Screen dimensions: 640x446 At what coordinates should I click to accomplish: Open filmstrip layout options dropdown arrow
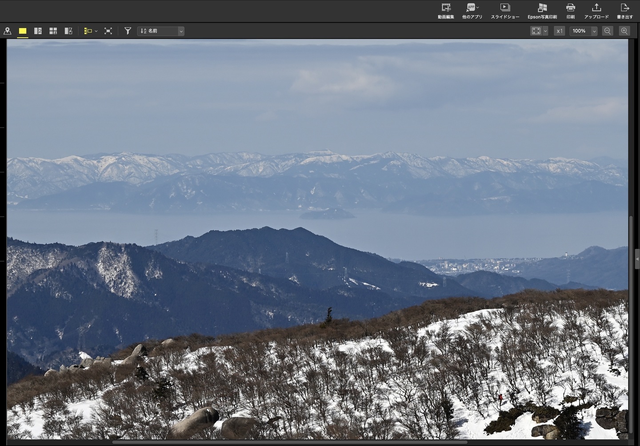(96, 31)
